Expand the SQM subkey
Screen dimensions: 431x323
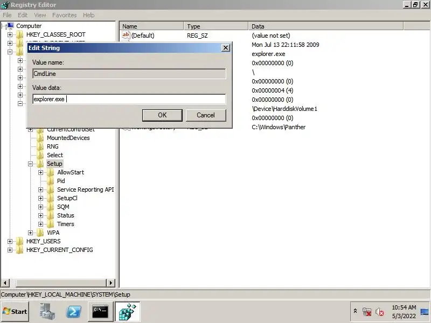pos(41,207)
